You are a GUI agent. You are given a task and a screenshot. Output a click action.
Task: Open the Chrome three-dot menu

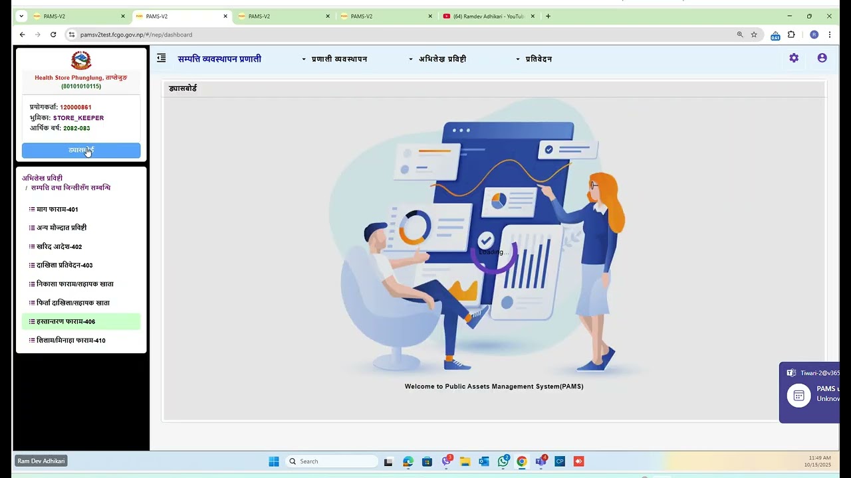[x=830, y=35]
